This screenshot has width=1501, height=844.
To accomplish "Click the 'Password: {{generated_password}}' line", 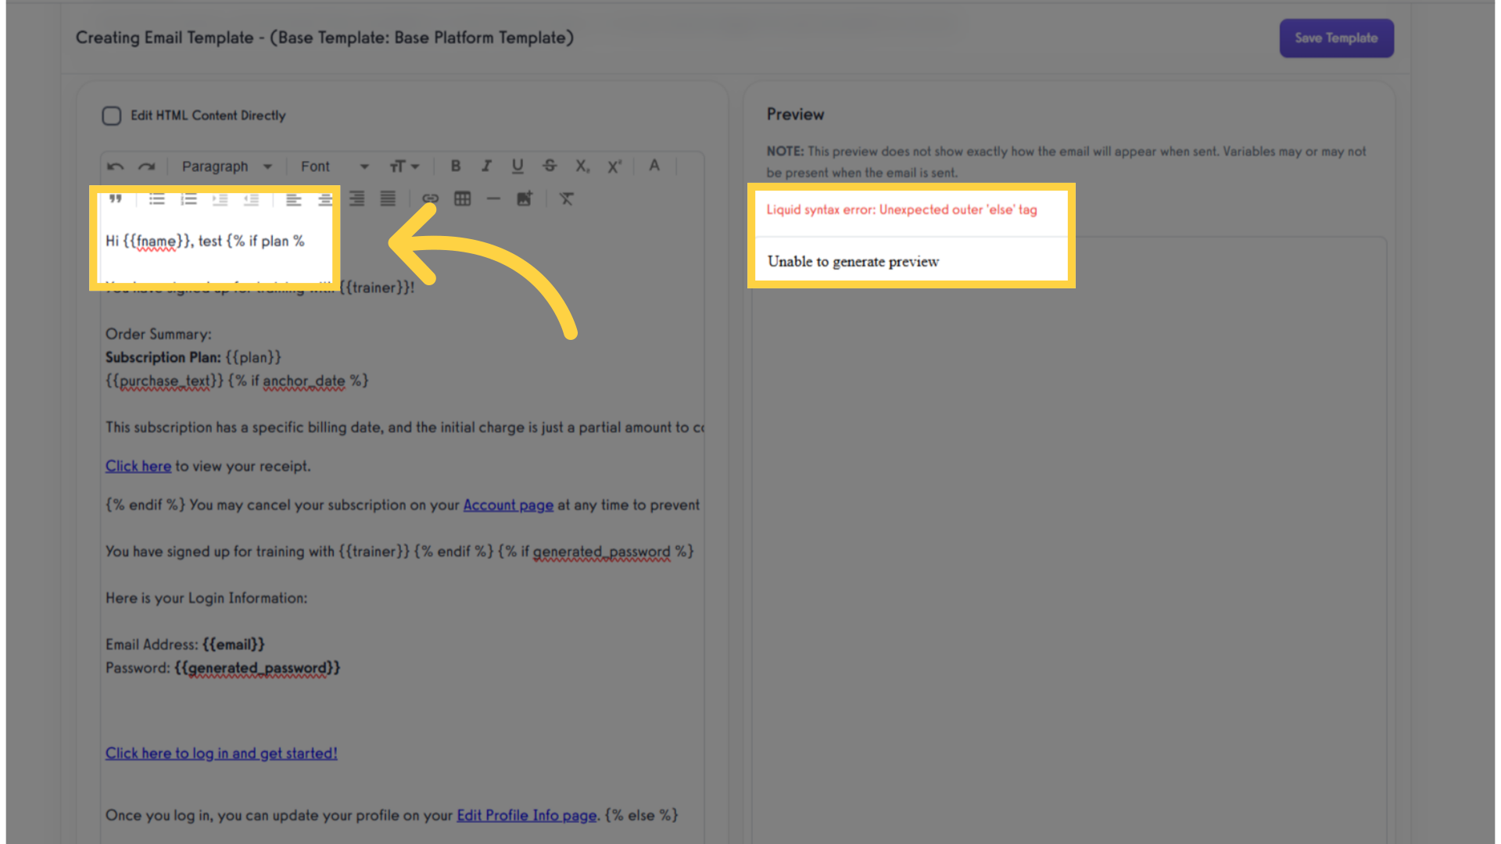I will (223, 668).
